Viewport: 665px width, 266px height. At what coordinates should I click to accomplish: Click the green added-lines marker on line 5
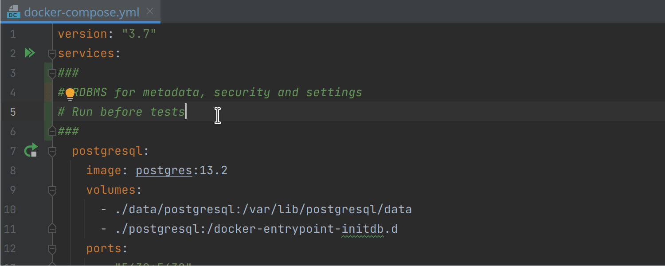point(48,112)
